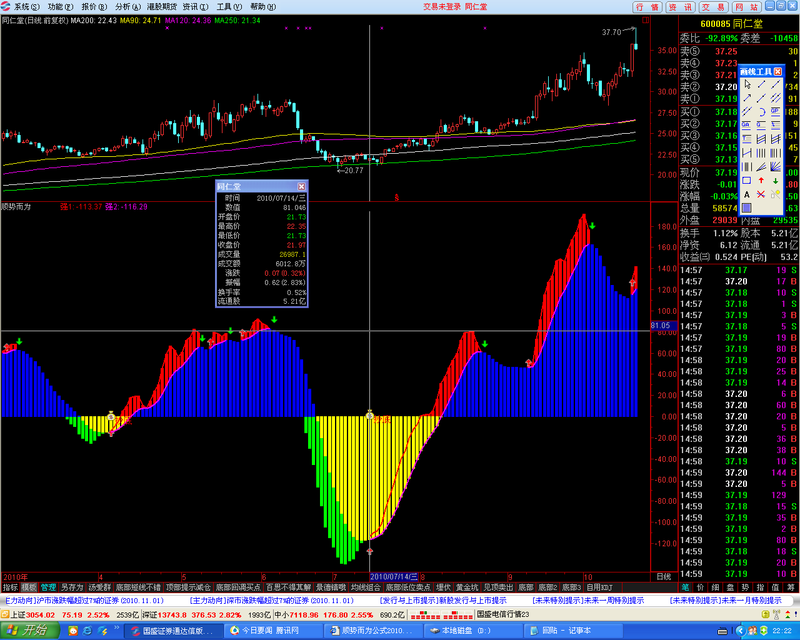Image resolution: width=800 pixels, height=640 pixels.
Task: Choose the text annotation 'A' tool
Action: 747,194
